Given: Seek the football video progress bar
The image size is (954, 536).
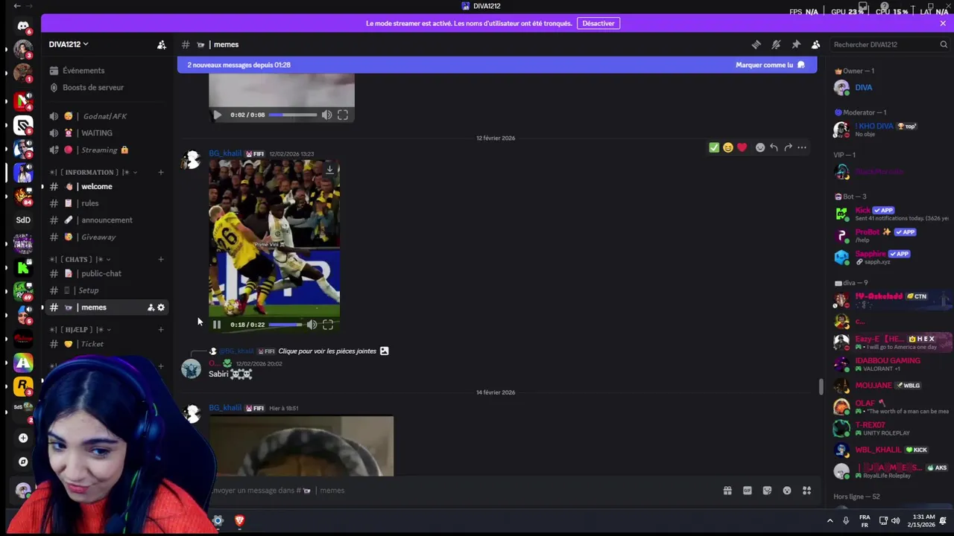Looking at the screenshot, I should pyautogui.click(x=285, y=325).
